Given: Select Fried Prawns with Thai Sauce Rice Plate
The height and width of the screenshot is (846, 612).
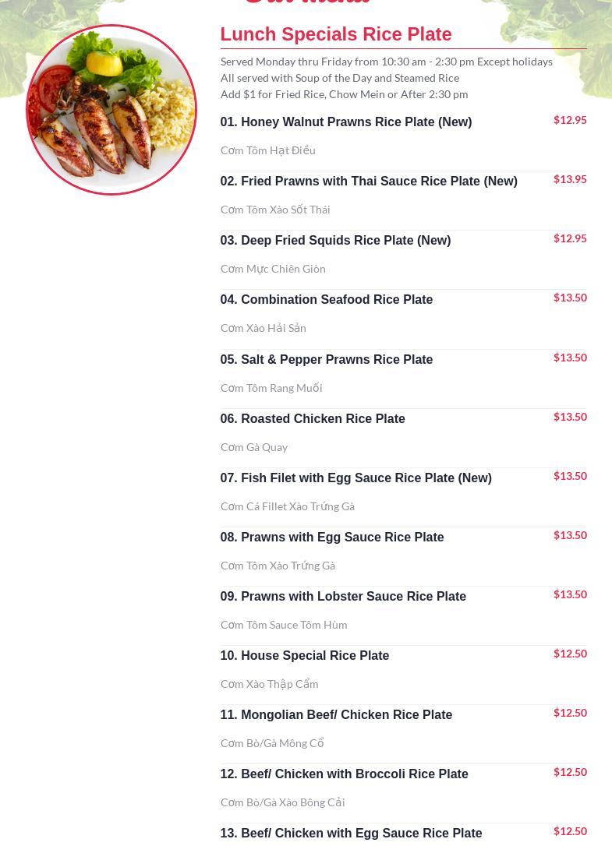Looking at the screenshot, I should tap(369, 182).
